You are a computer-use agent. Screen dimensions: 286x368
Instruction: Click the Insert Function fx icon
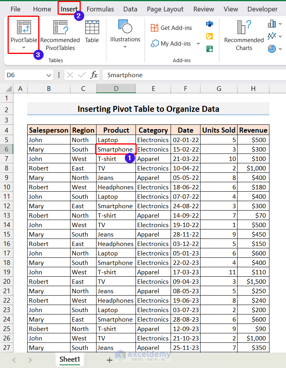94,75
